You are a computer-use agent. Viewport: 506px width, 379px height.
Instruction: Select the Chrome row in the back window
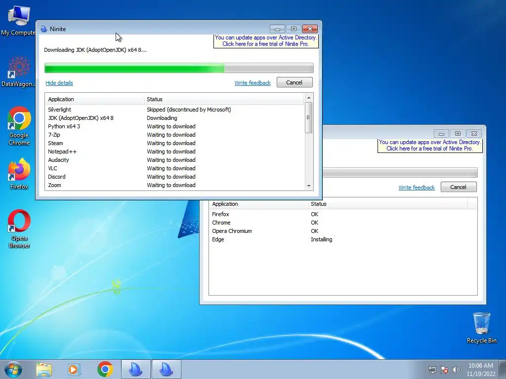pyautogui.click(x=343, y=223)
